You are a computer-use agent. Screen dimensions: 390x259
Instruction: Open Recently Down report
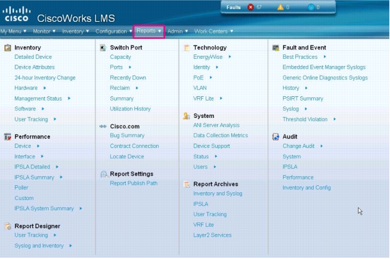coord(128,78)
